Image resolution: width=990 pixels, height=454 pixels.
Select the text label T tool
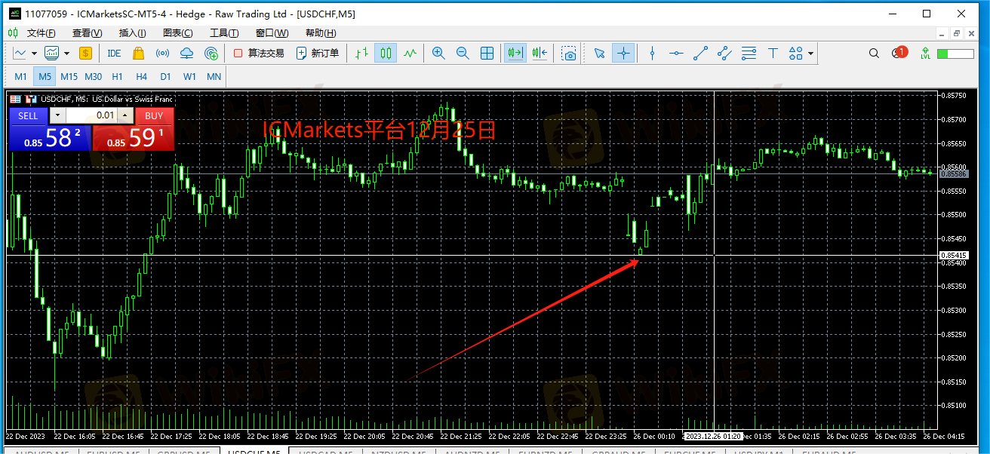(x=773, y=53)
